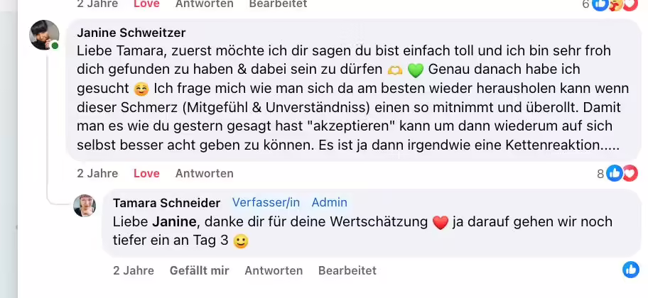
Task: Click Janine Schweitzer's profile picture
Action: pos(43,35)
